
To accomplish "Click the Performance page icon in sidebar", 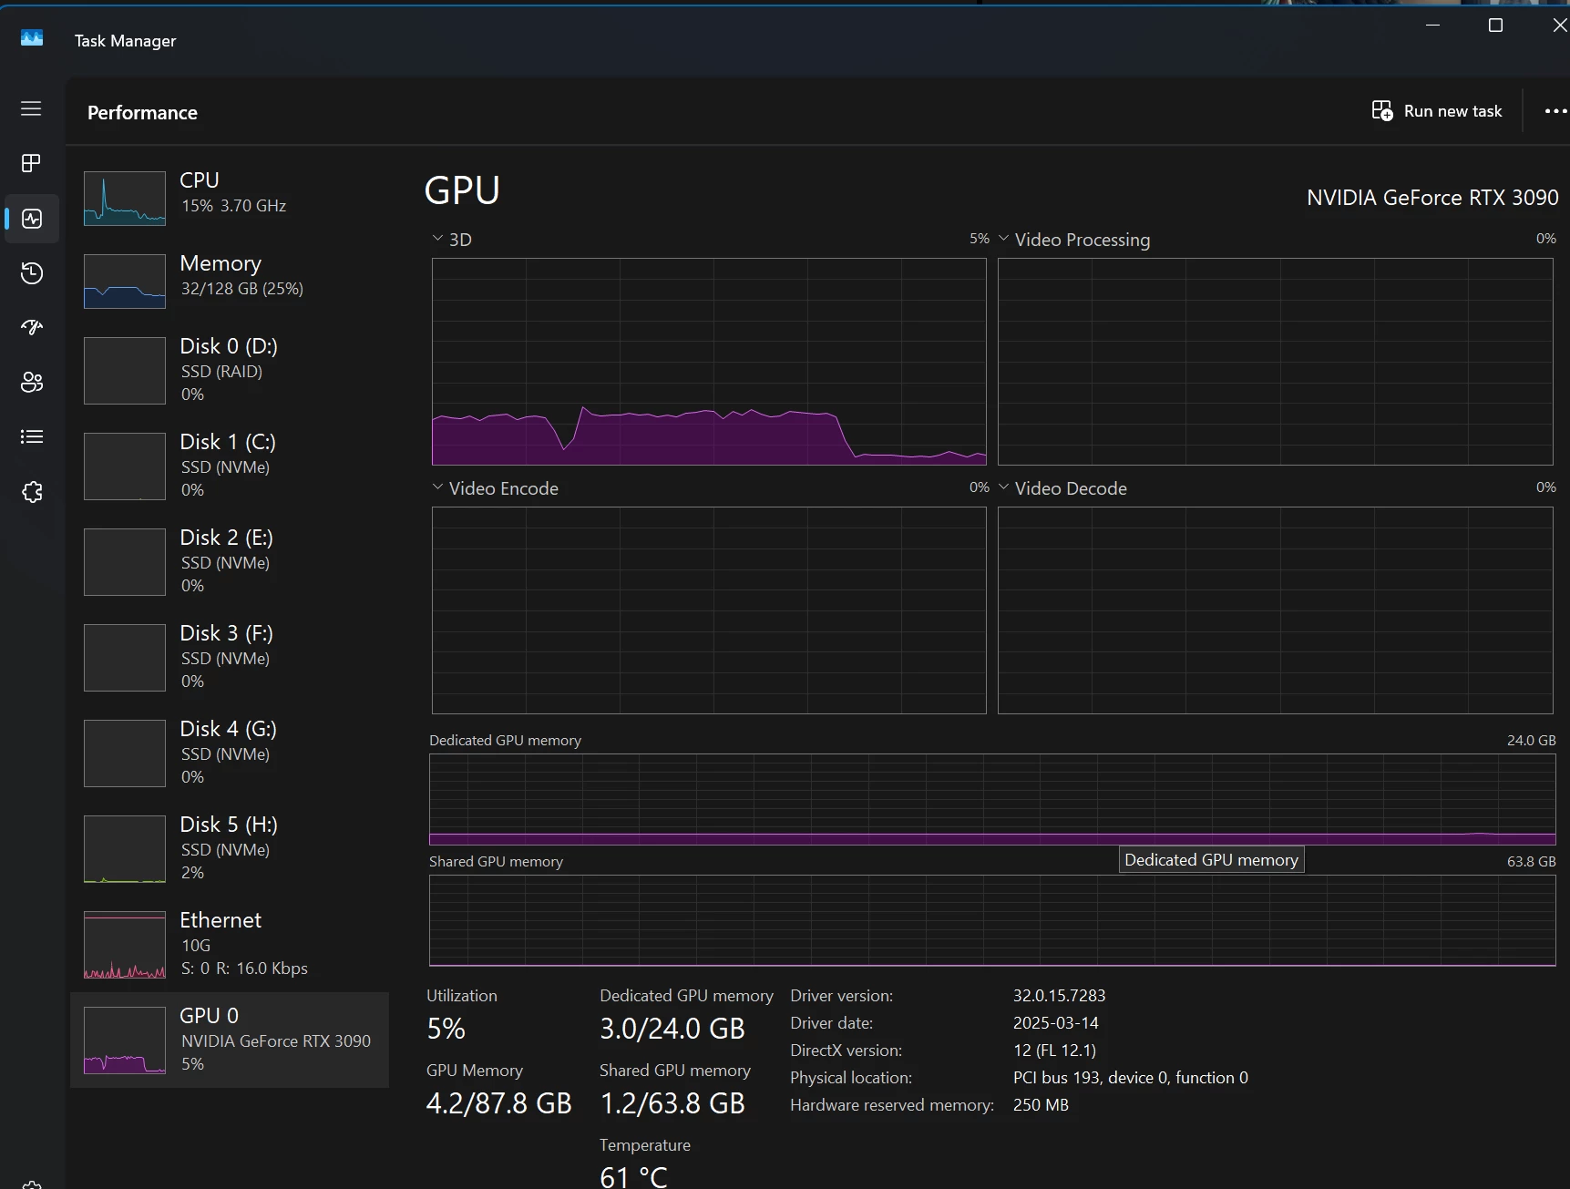I will click(31, 219).
